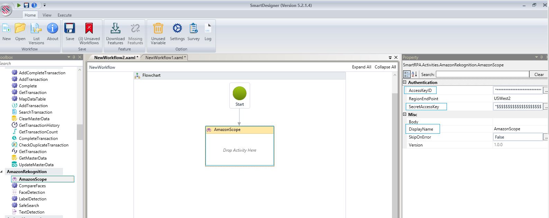The height and width of the screenshot is (218, 549).
Task: Toggle alphabetical sort in Property panel
Action: pos(414,74)
